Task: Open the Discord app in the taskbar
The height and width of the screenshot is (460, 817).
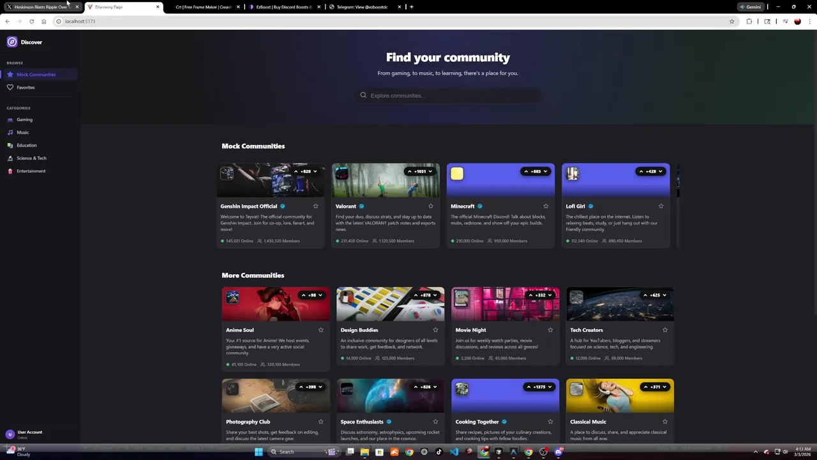Action: click(558, 452)
